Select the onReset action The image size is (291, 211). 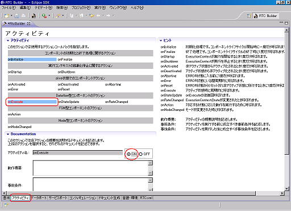coord(64,89)
